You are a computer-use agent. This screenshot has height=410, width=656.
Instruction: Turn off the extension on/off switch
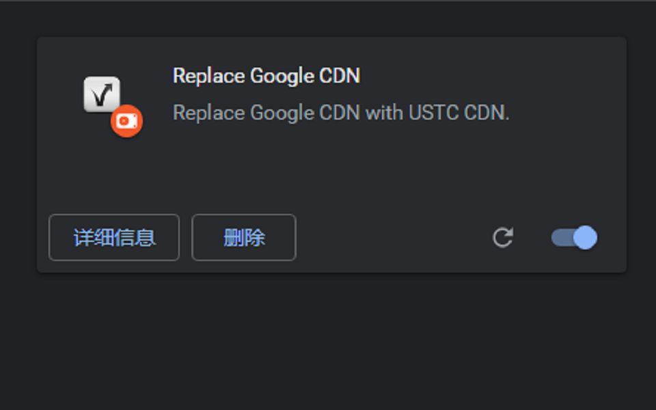[574, 238]
